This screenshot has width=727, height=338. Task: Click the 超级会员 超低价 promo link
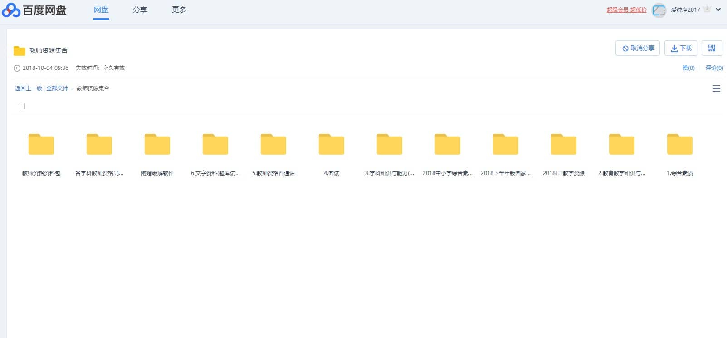coord(626,10)
